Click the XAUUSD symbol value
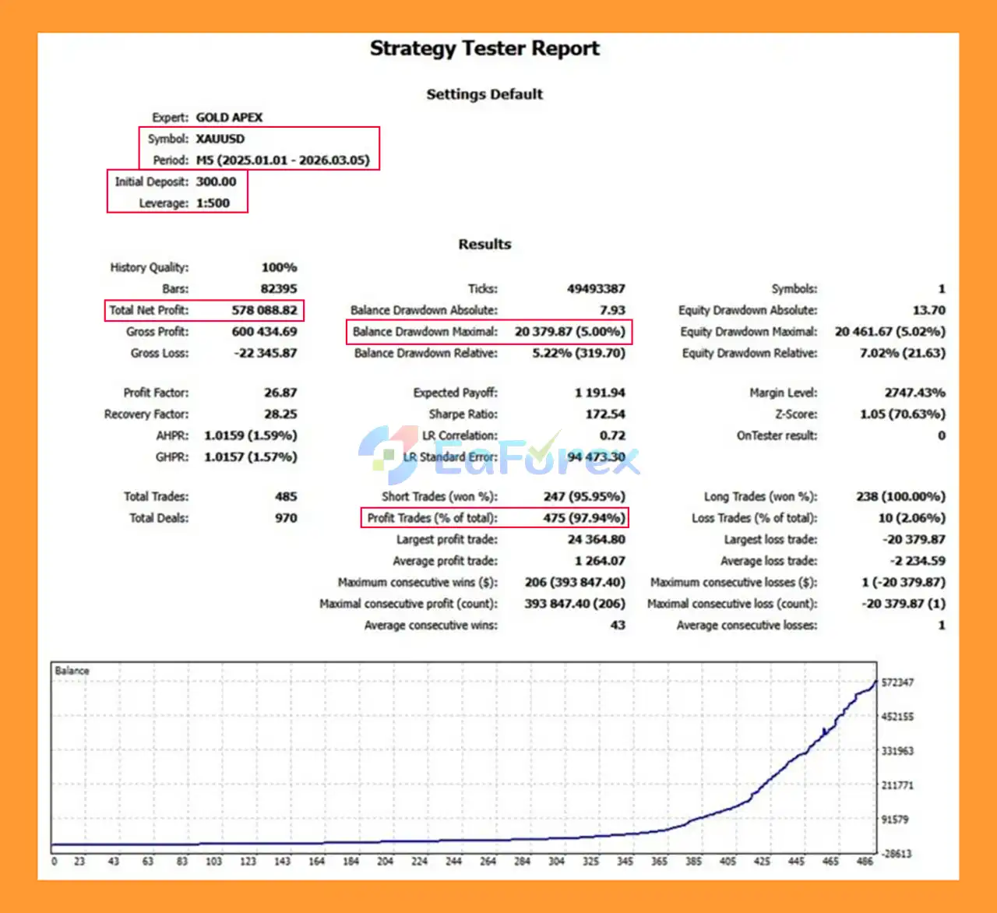 pos(220,139)
